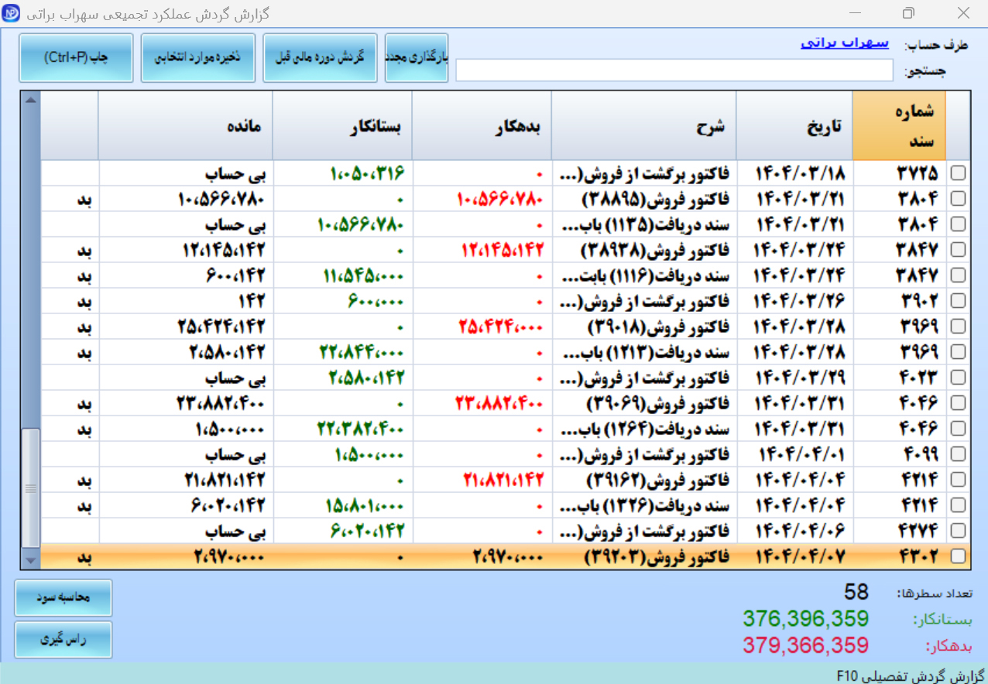
Task: Click the scrollbar down arrow
Action: (30, 560)
